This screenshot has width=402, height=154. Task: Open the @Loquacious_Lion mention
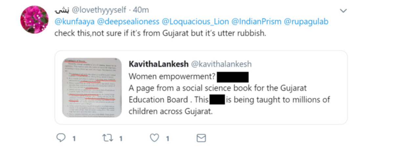coord(195,22)
